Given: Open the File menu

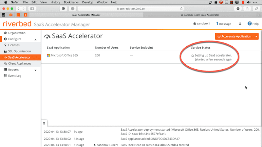Looking at the screenshot, I should [x=26, y=2].
